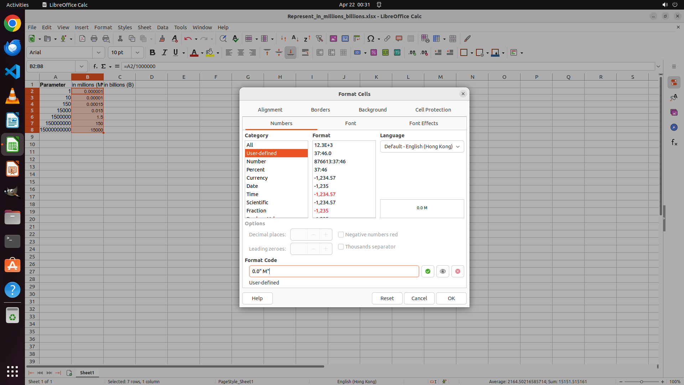Expand the Language dropdown
The width and height of the screenshot is (684, 385).
(x=422, y=147)
